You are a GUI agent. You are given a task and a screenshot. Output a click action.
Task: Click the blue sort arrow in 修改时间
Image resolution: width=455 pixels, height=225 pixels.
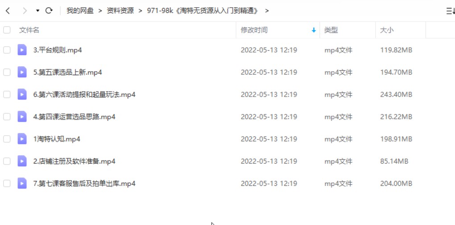314,30
